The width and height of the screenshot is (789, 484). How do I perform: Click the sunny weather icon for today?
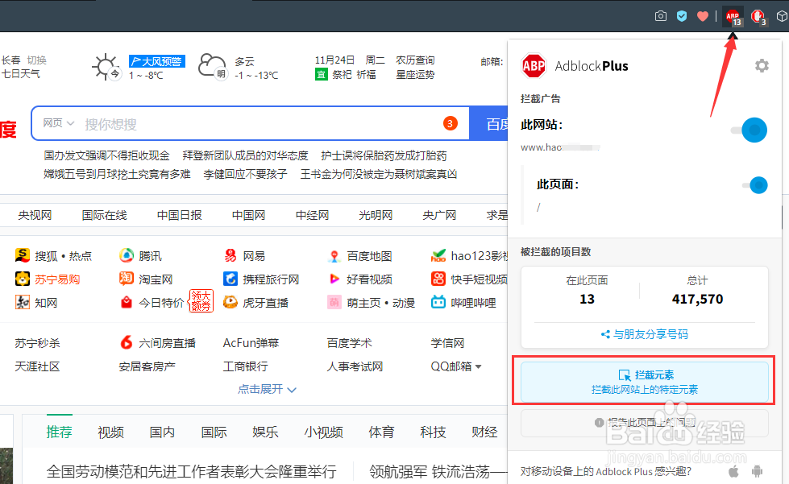pyautogui.click(x=106, y=67)
